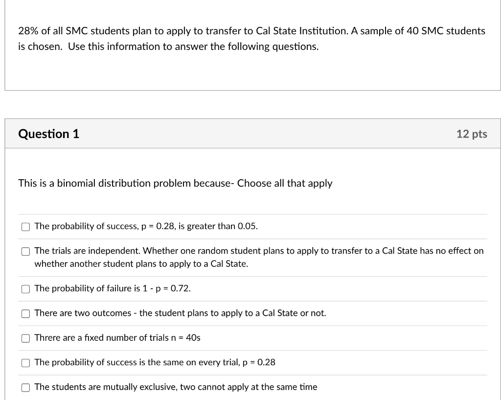Image resolution: width=501 pixels, height=400 pixels.
Task: Check the two outcomes option
Action: coord(25,313)
